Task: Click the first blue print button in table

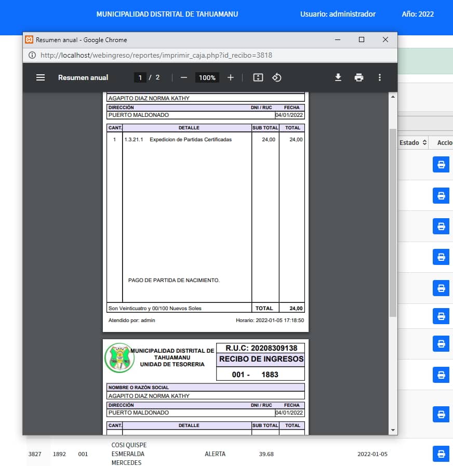Action: [x=441, y=165]
